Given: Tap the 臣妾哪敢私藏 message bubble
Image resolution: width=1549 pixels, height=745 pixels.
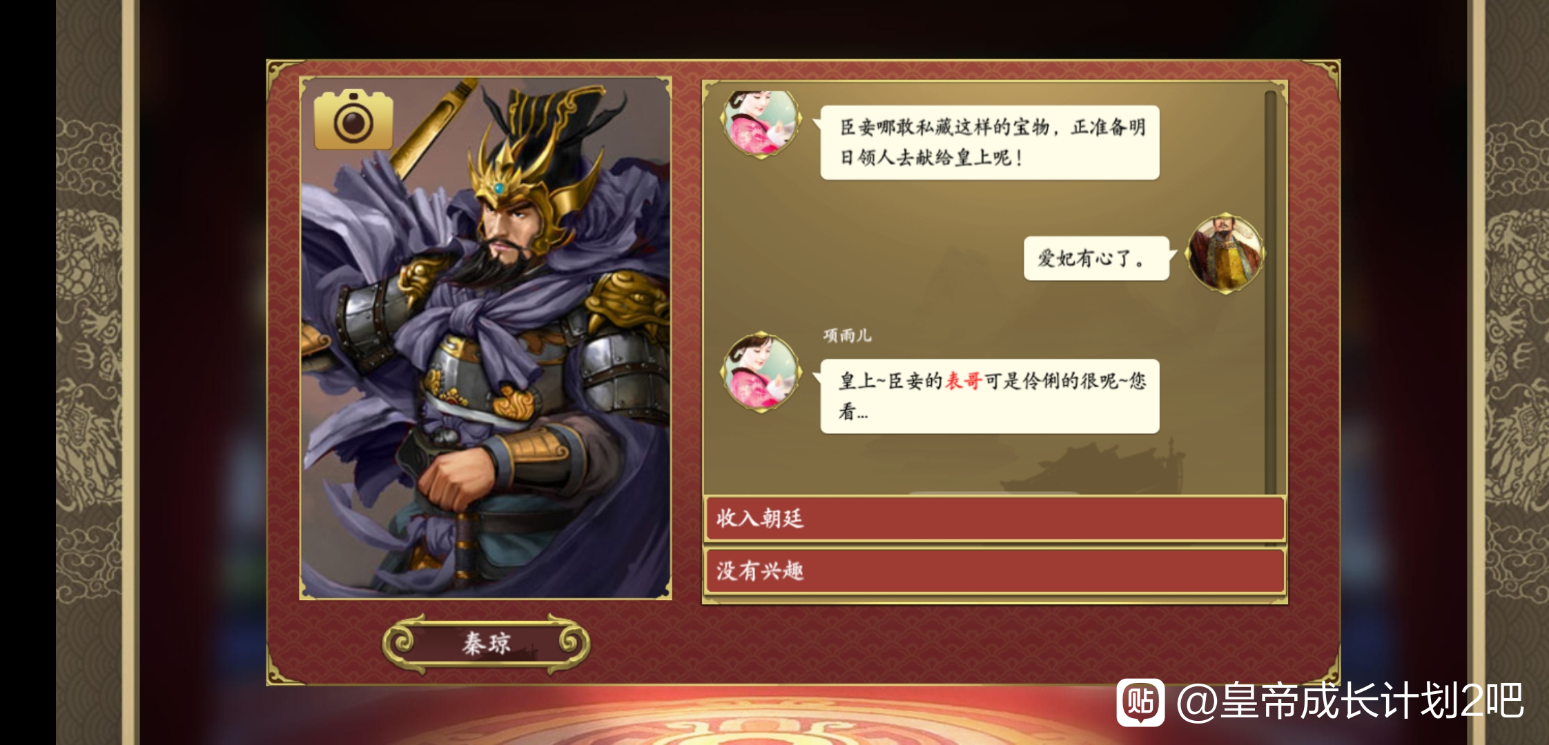Looking at the screenshot, I should [989, 143].
